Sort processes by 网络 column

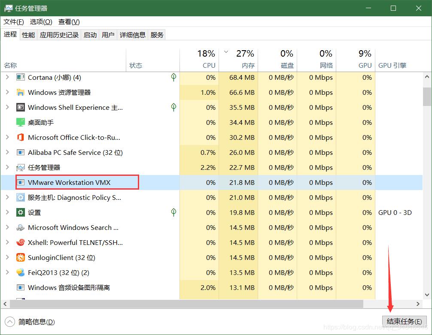[316, 60]
